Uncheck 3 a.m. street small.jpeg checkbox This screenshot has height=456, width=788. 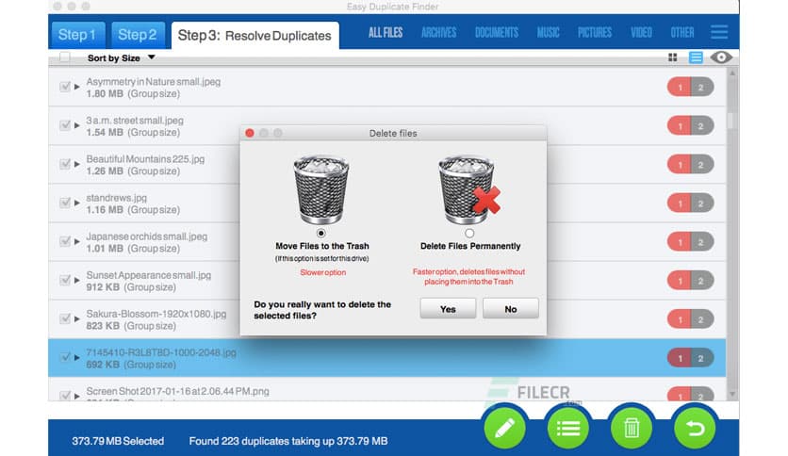pyautogui.click(x=65, y=125)
